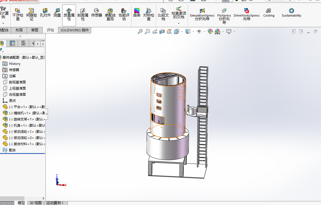Screen dimensions: 321x205
Task: Open 装配体直观 assembly visualization
Action: tap(110, 15)
